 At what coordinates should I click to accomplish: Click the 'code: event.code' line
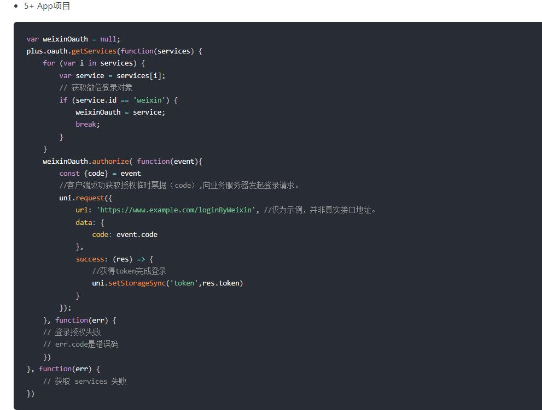pyautogui.click(x=125, y=235)
